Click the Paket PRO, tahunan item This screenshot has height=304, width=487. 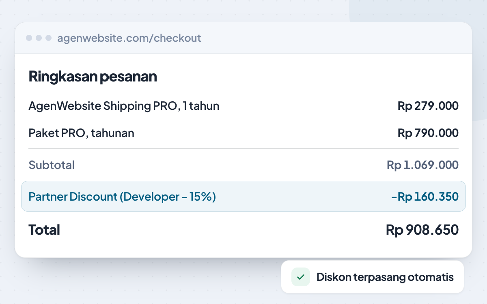(81, 133)
